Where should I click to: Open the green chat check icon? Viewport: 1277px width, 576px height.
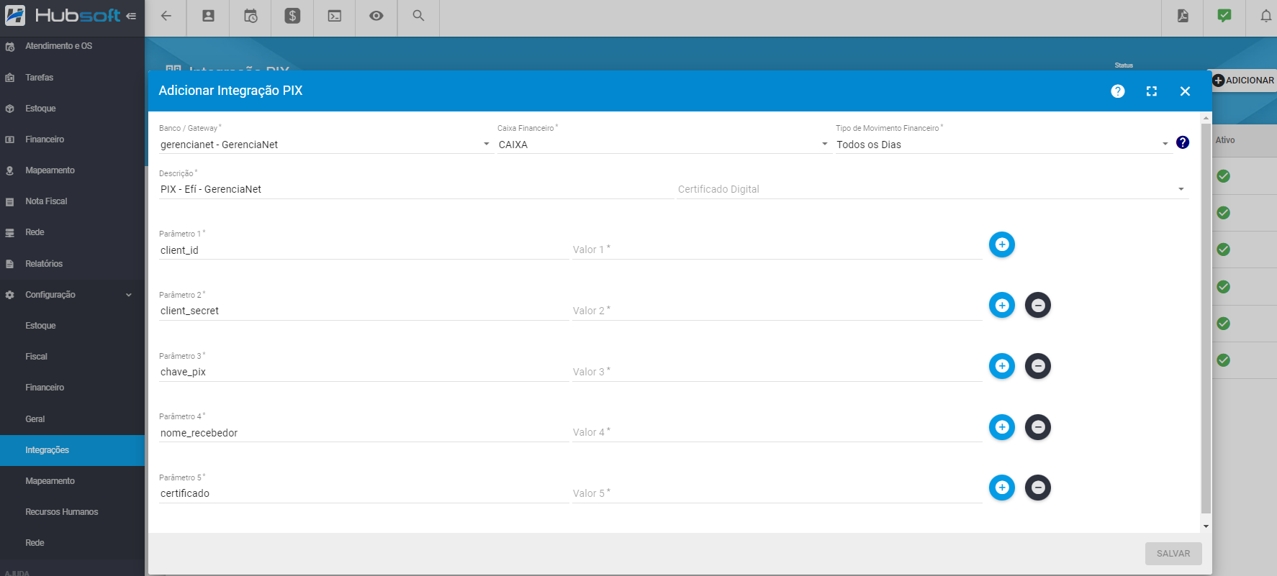(1224, 16)
